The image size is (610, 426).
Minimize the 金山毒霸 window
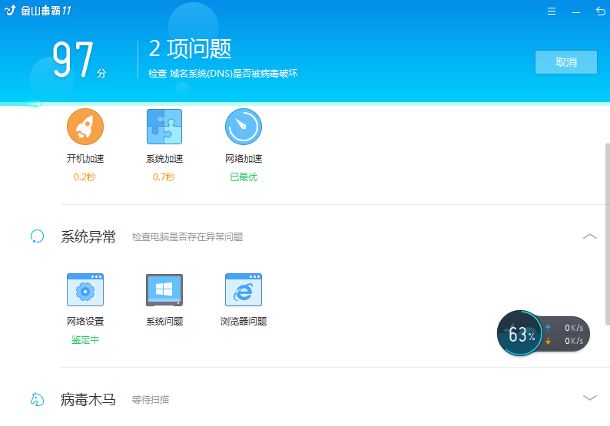[x=576, y=12]
